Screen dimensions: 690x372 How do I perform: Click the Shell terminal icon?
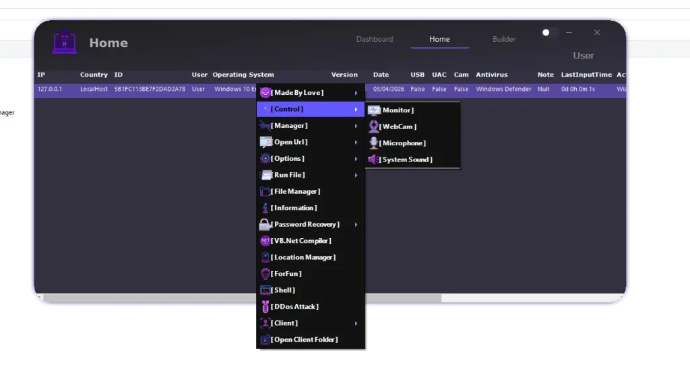(265, 291)
